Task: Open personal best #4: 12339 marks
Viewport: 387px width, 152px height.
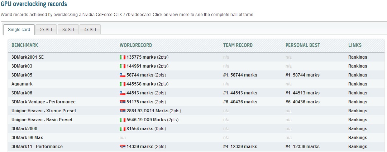Action: 302,147
